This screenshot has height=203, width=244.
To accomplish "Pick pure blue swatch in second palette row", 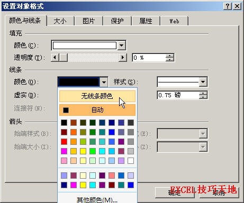I will [112, 132].
